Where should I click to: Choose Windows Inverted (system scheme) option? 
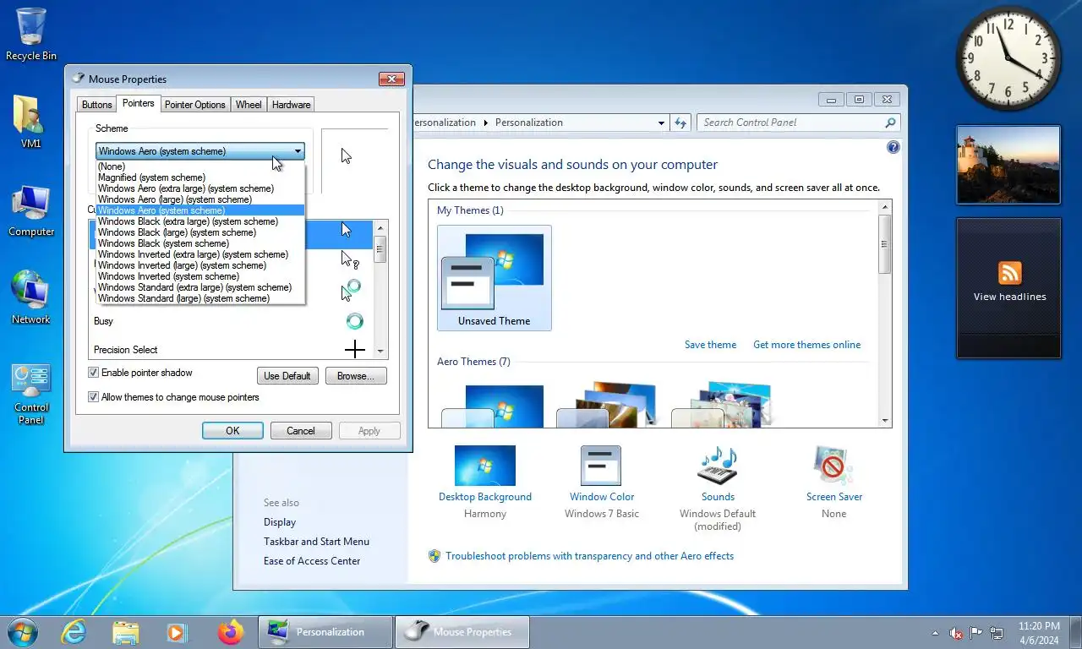click(x=199, y=276)
